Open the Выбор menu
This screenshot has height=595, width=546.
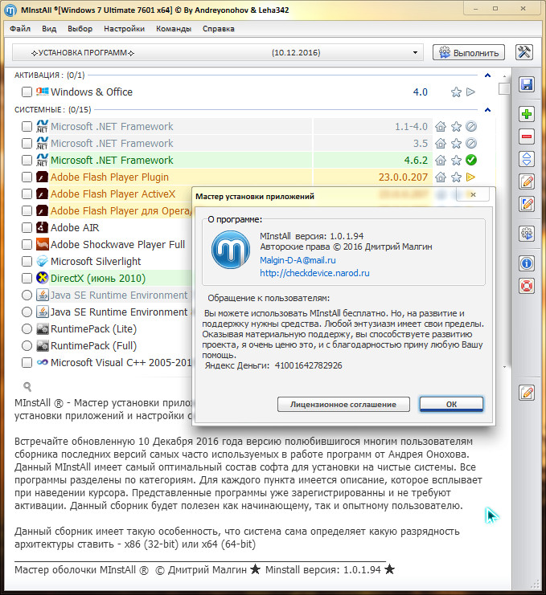coord(80,29)
